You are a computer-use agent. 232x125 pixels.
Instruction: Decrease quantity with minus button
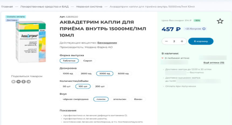[x=166, y=41]
